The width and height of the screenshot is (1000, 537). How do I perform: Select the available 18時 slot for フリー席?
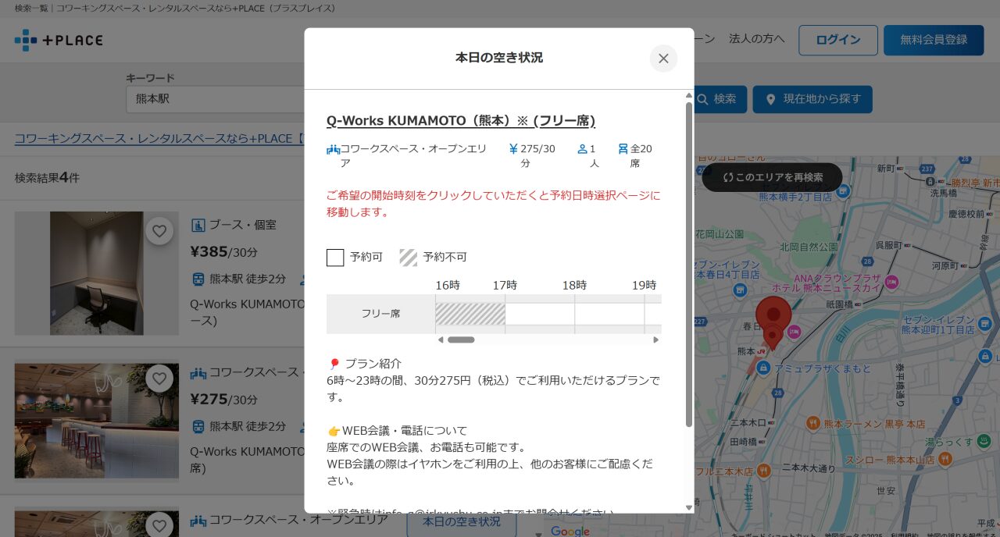(x=609, y=314)
